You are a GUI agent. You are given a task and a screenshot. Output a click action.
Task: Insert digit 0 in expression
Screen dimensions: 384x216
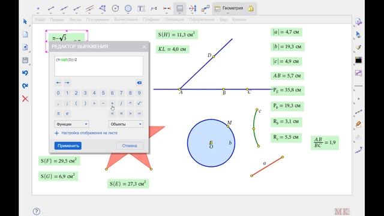(x=58, y=93)
